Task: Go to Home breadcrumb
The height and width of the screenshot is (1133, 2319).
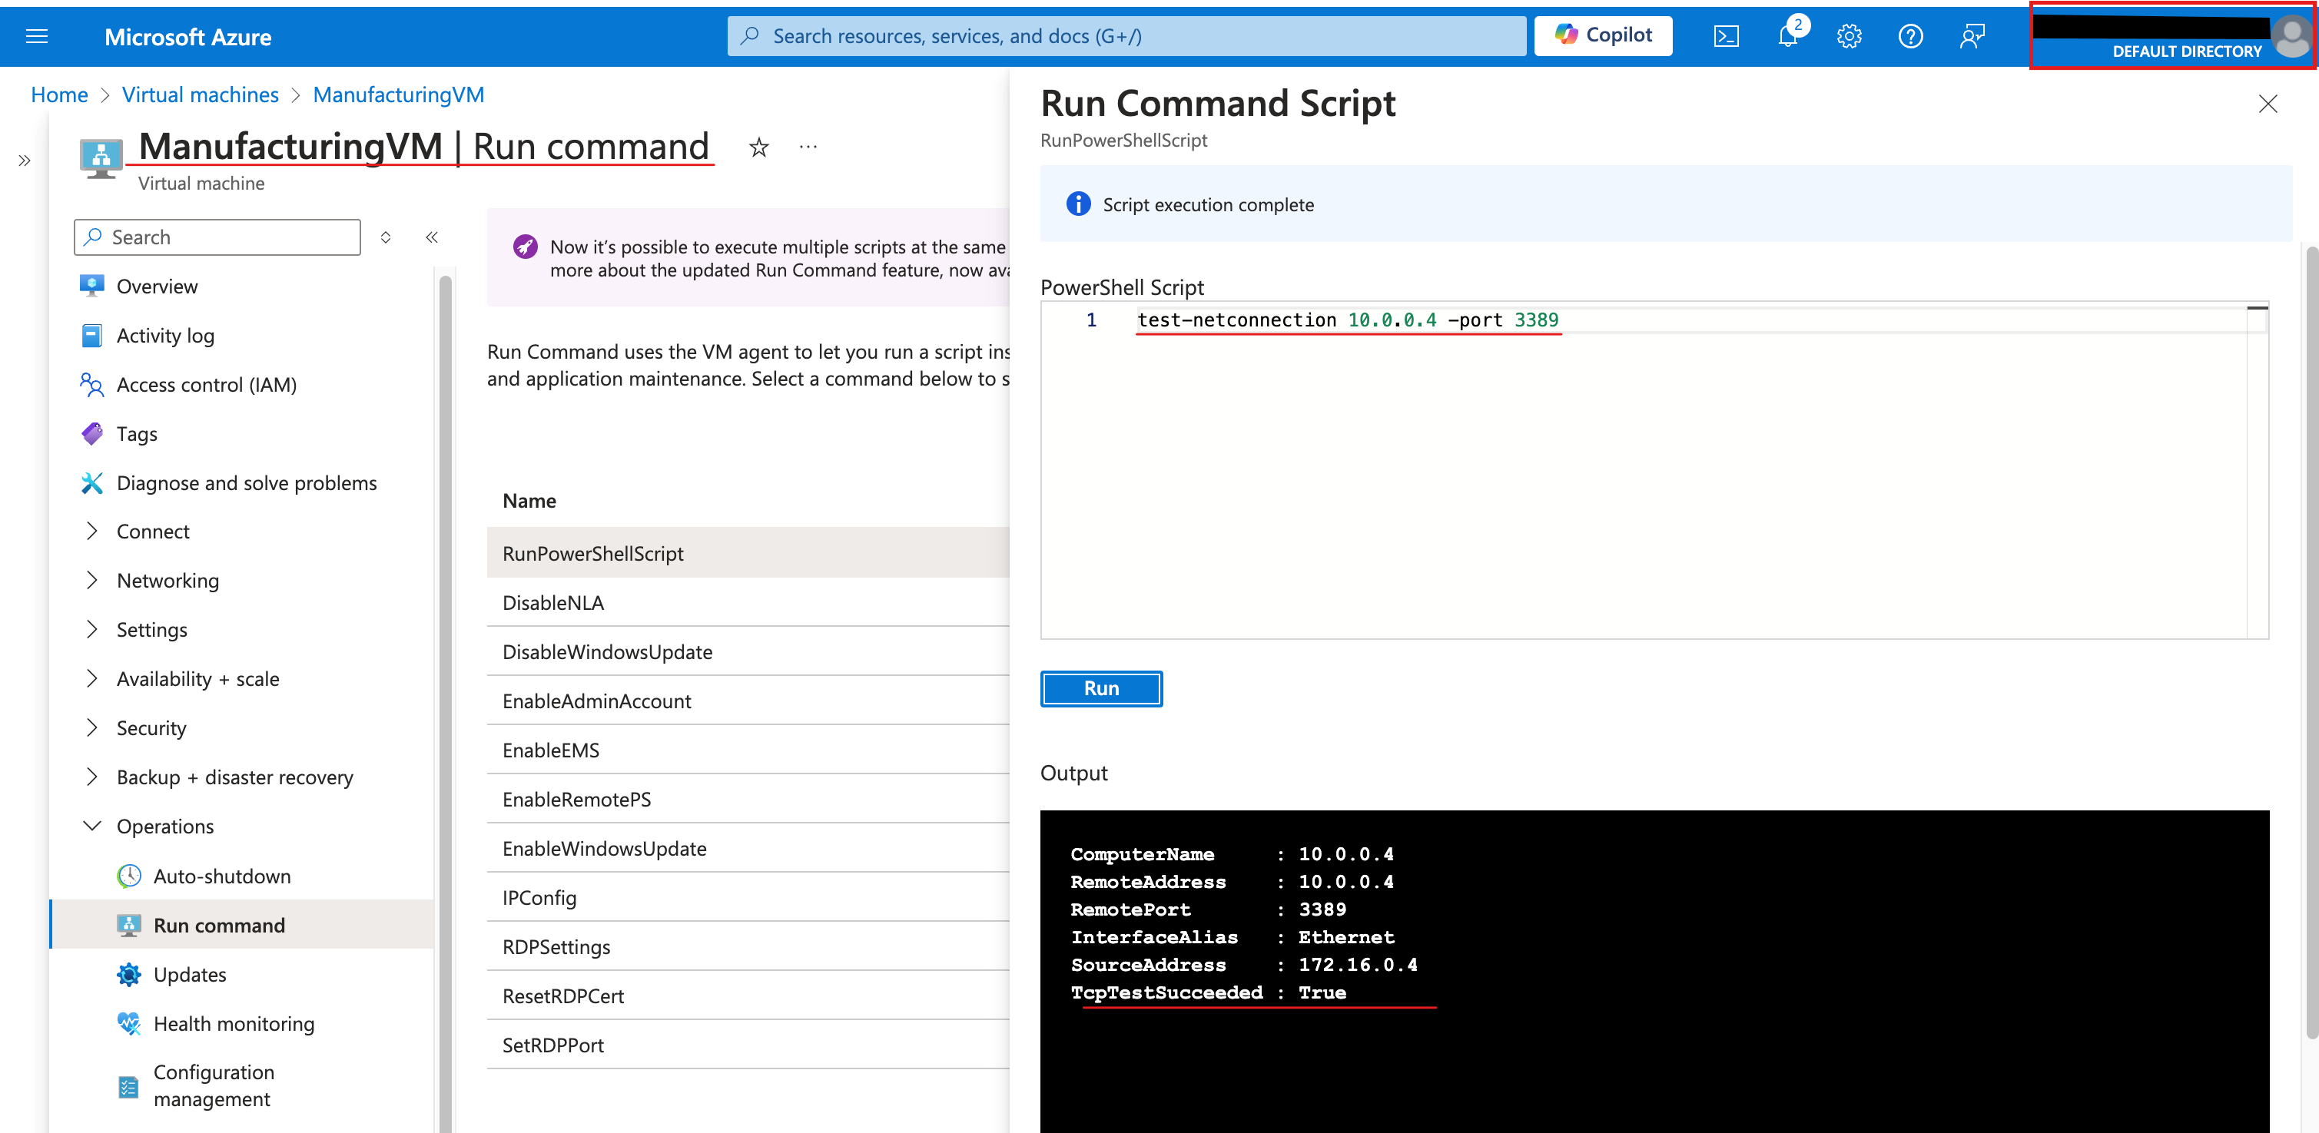Action: pos(59,94)
